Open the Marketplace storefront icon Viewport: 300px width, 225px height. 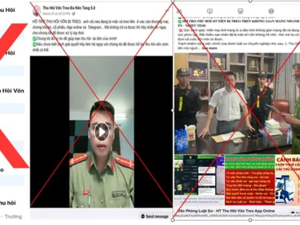point(240,11)
